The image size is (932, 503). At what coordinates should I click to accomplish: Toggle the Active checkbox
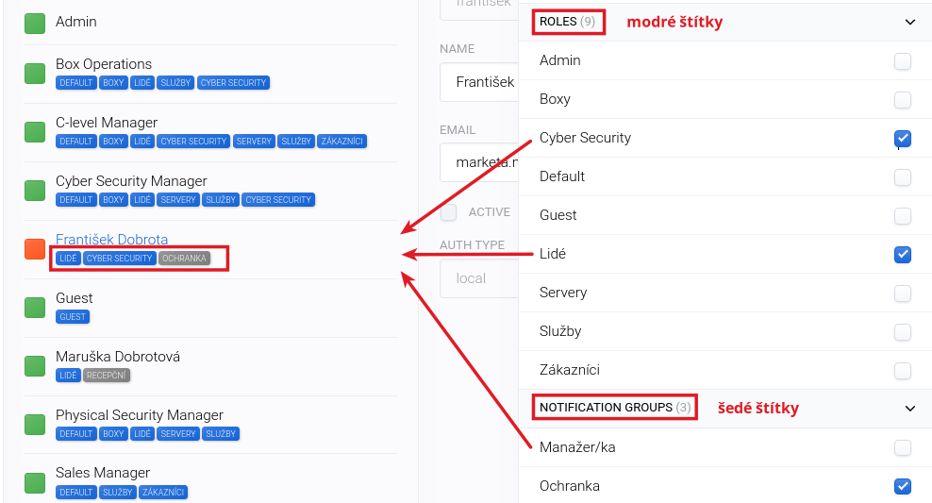click(x=449, y=212)
